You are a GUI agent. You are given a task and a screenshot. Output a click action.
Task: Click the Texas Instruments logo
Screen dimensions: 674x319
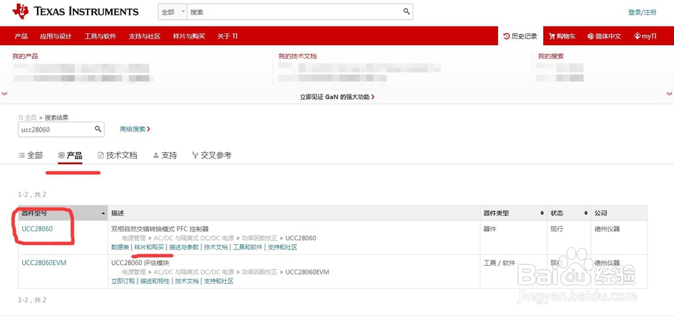[x=75, y=11]
